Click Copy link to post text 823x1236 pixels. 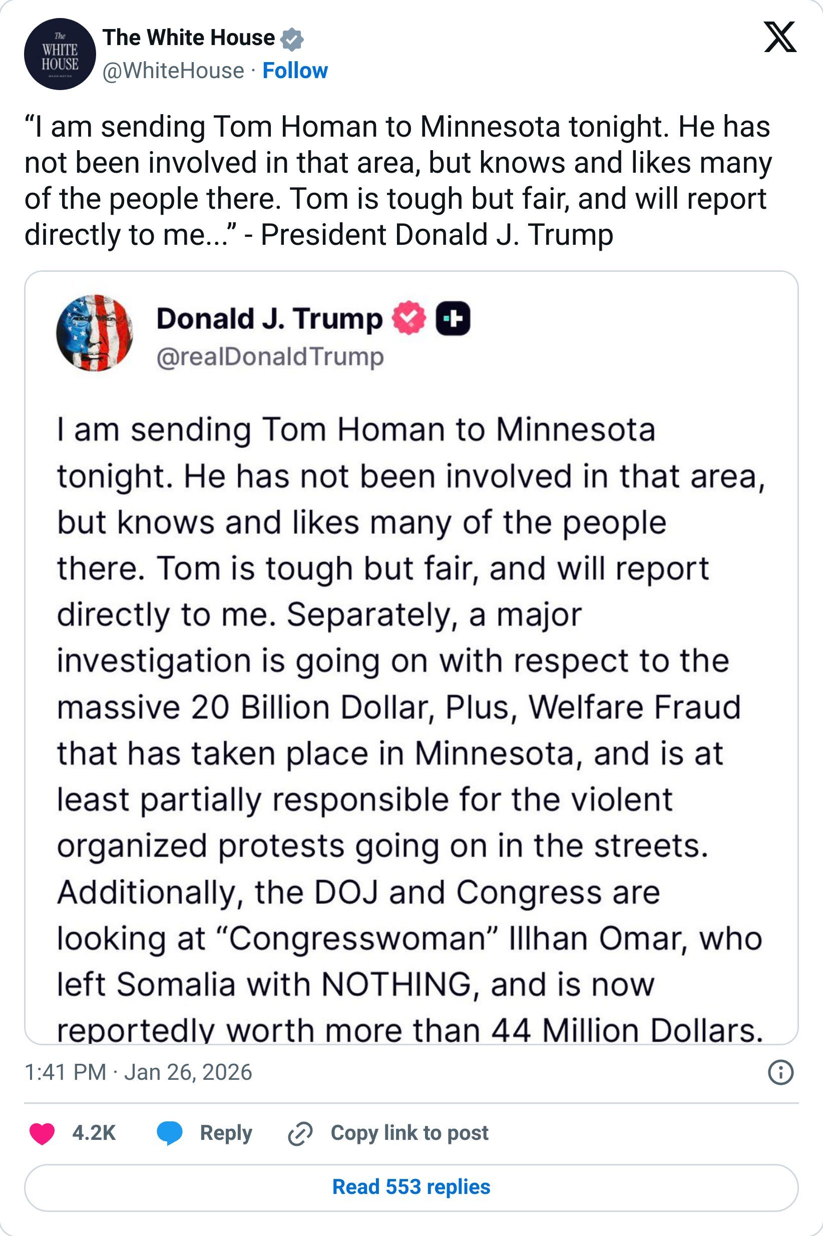coord(409,1133)
